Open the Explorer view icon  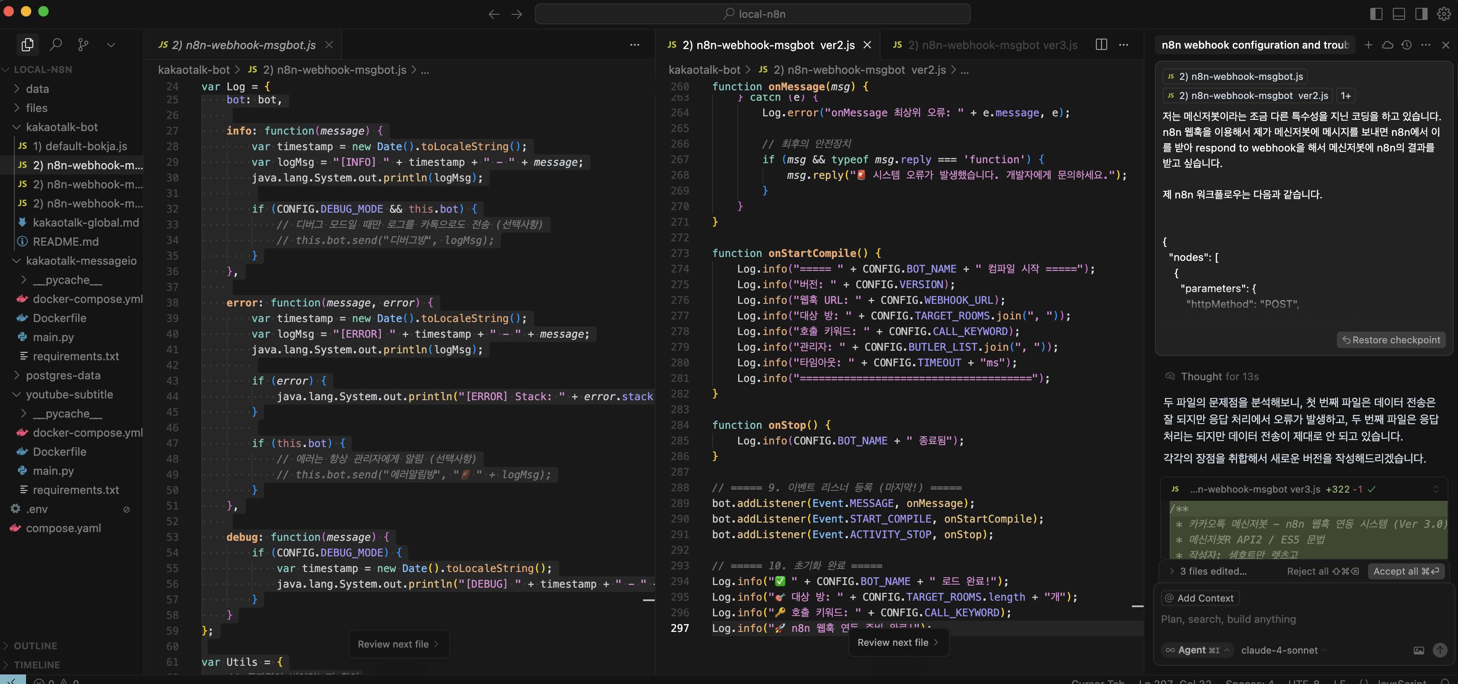(27, 44)
